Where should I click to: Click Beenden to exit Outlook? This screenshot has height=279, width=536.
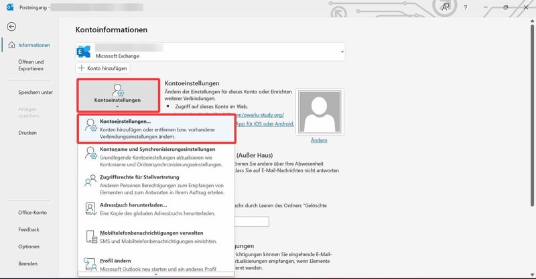28,264
